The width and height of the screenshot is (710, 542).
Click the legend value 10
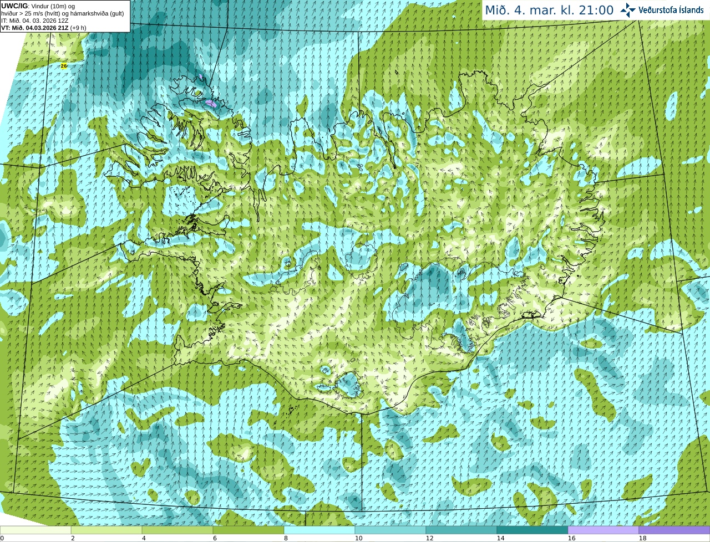pyautogui.click(x=359, y=538)
